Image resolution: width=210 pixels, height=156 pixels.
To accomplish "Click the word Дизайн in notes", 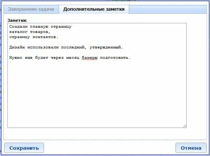I will point(17,47).
